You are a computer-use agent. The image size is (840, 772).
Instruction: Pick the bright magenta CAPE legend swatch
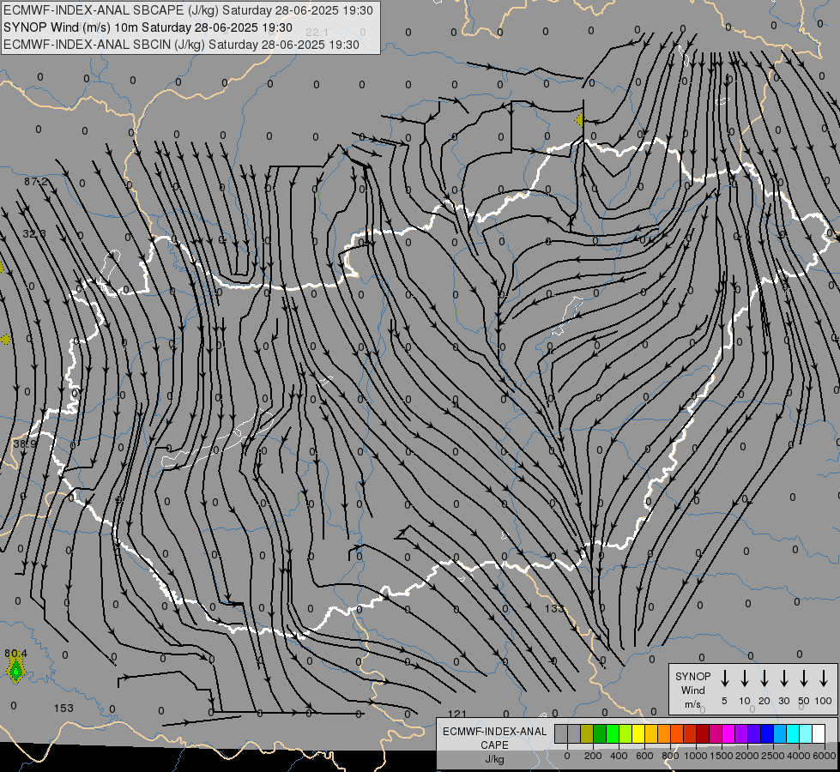pos(728,733)
